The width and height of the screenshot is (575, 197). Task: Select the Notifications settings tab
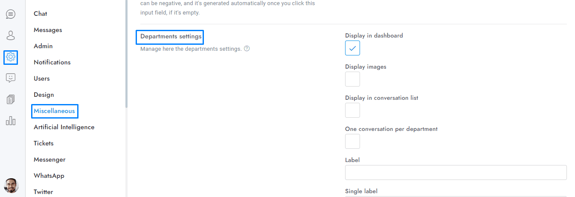[x=52, y=62]
